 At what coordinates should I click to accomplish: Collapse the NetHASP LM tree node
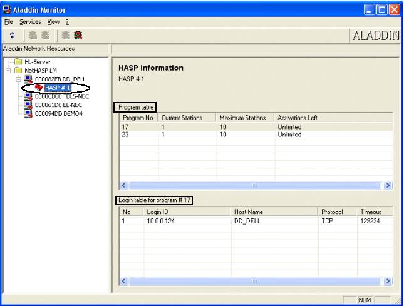click(x=8, y=71)
